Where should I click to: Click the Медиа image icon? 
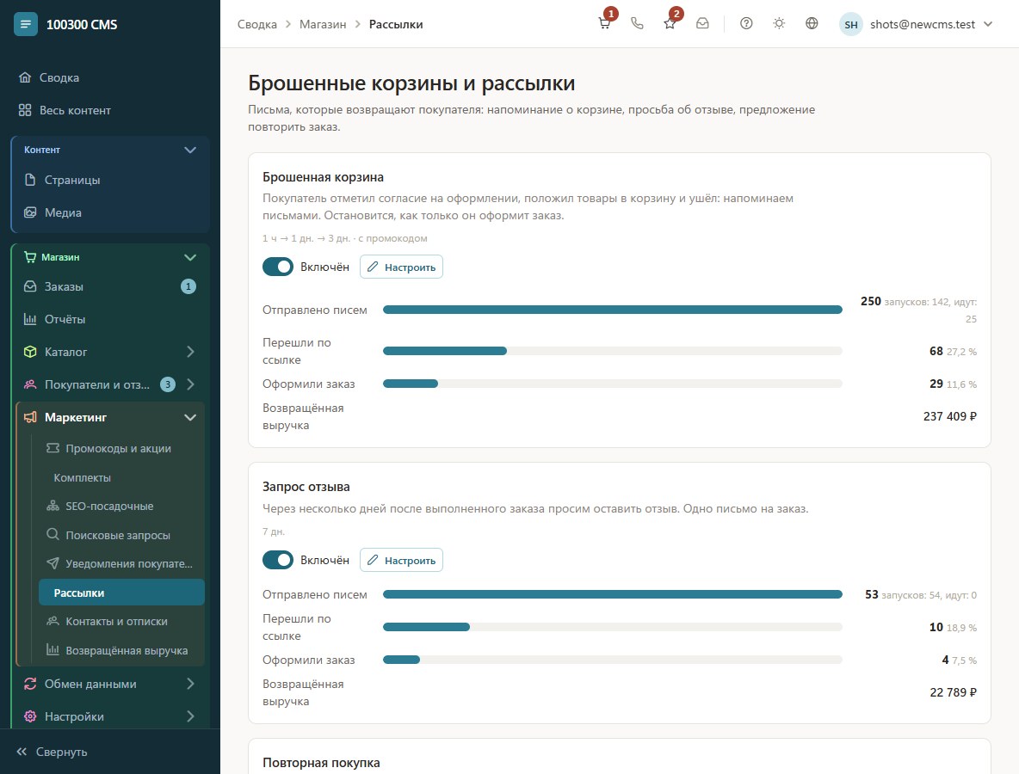coord(30,212)
